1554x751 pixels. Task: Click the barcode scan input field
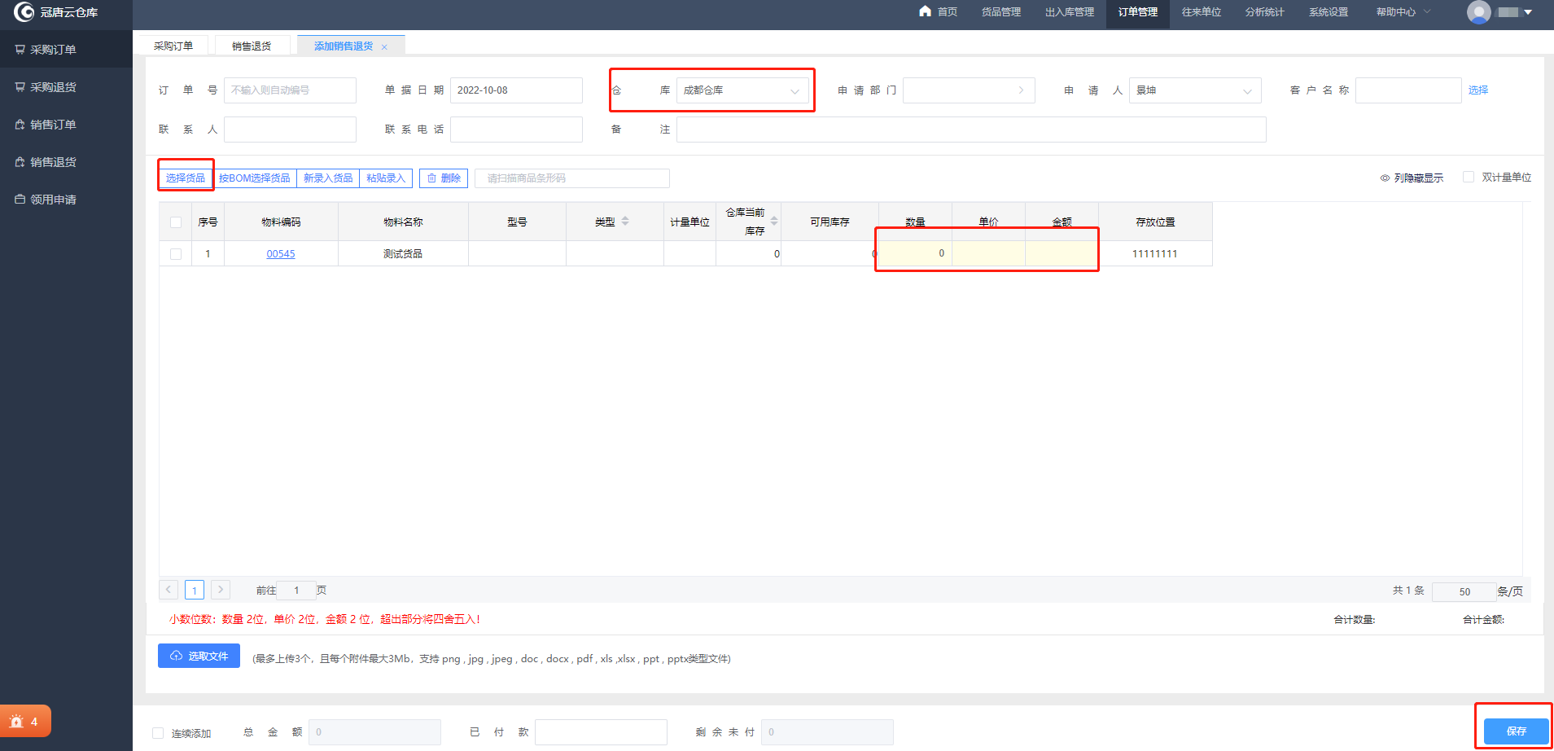tap(572, 178)
